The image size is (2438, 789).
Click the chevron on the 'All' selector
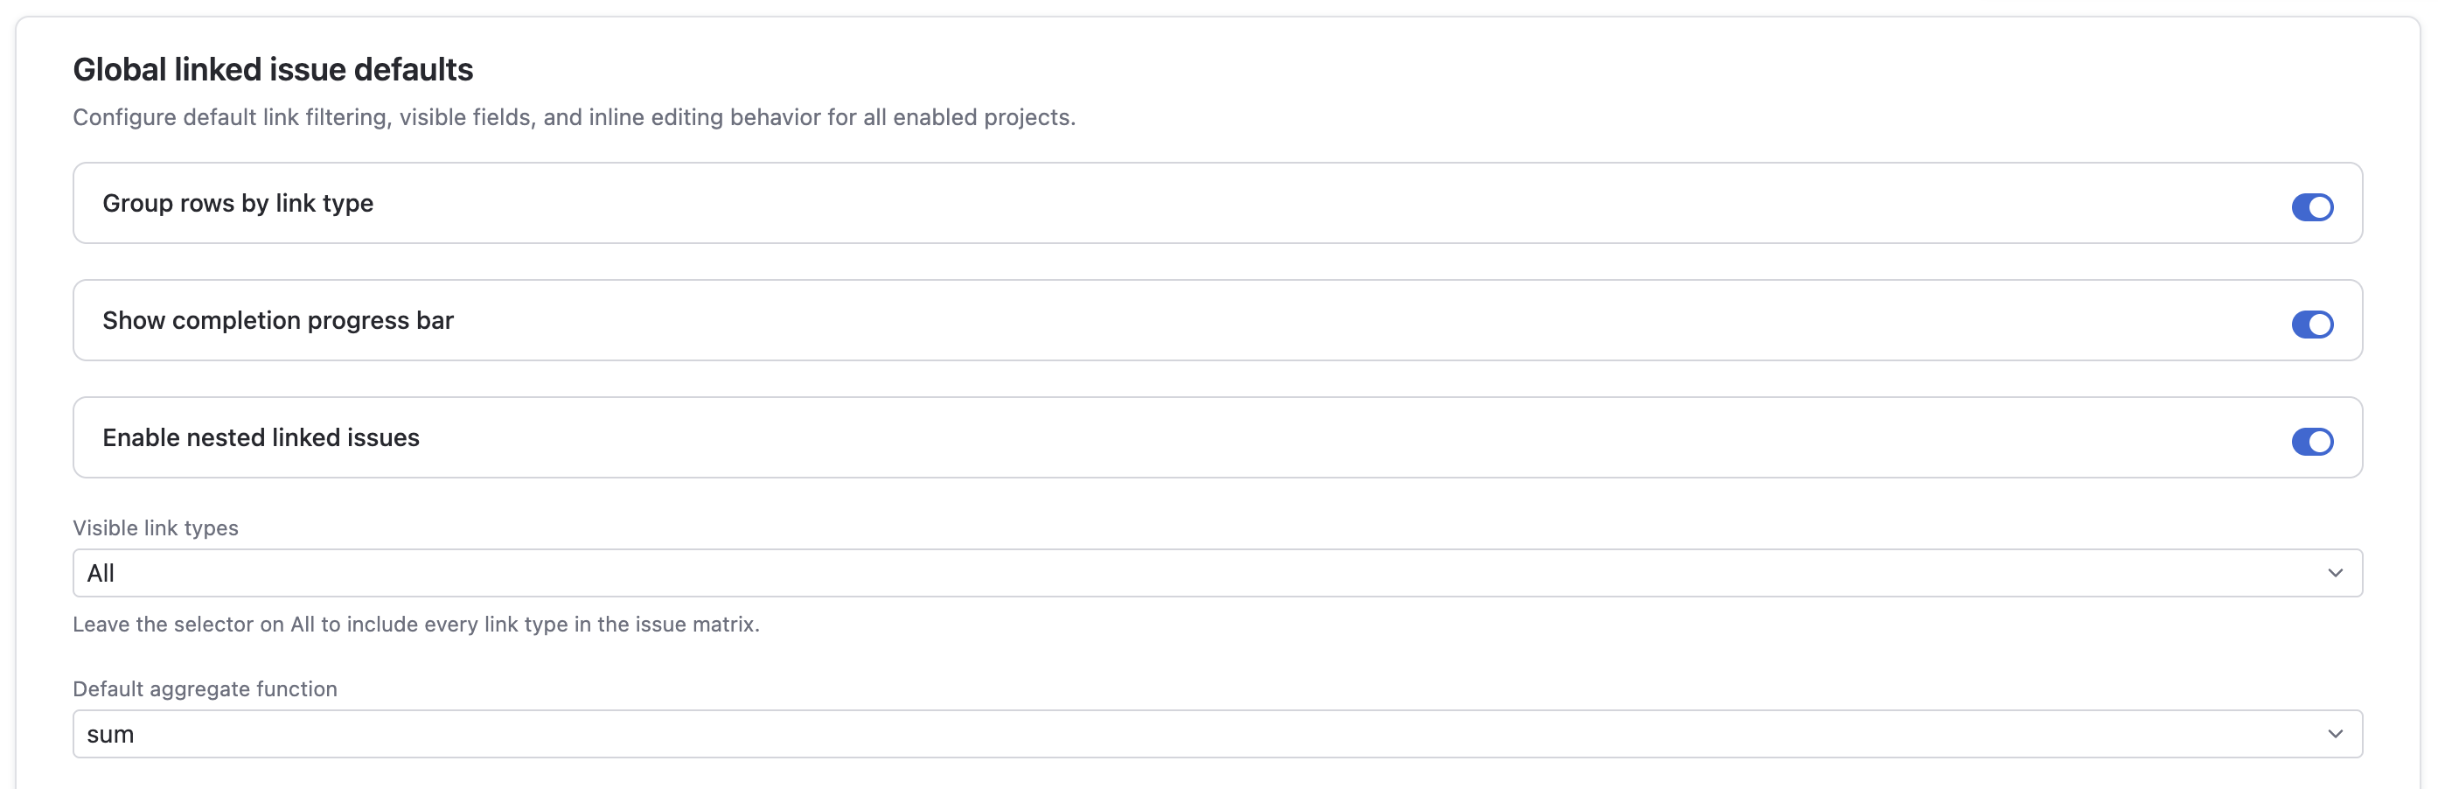click(x=2337, y=572)
